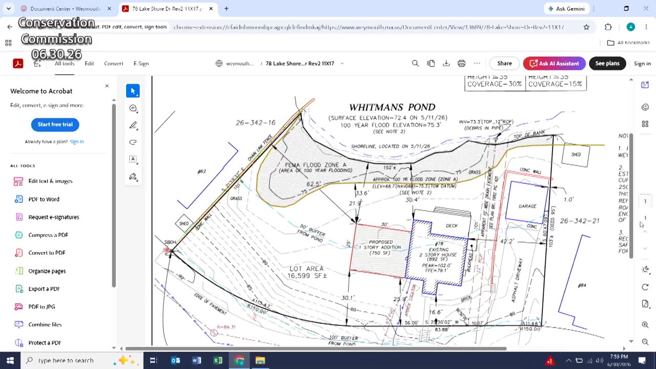
Task: Select the freehand draw tool
Action: coord(133,142)
